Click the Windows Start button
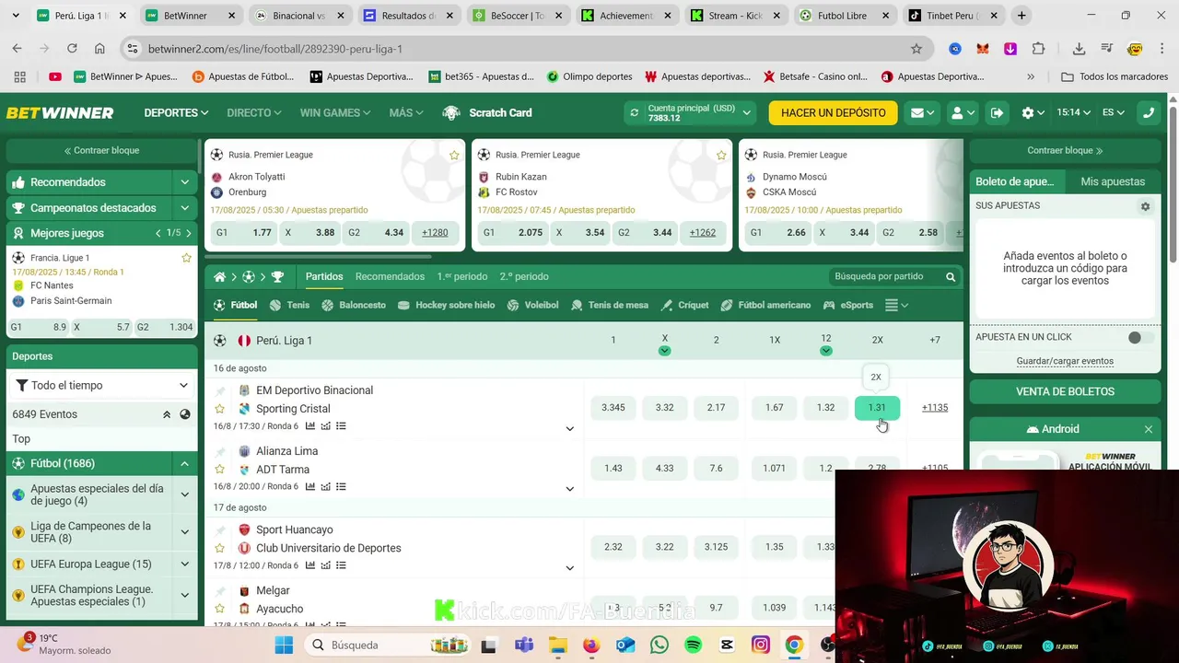1179x663 pixels. tap(283, 645)
